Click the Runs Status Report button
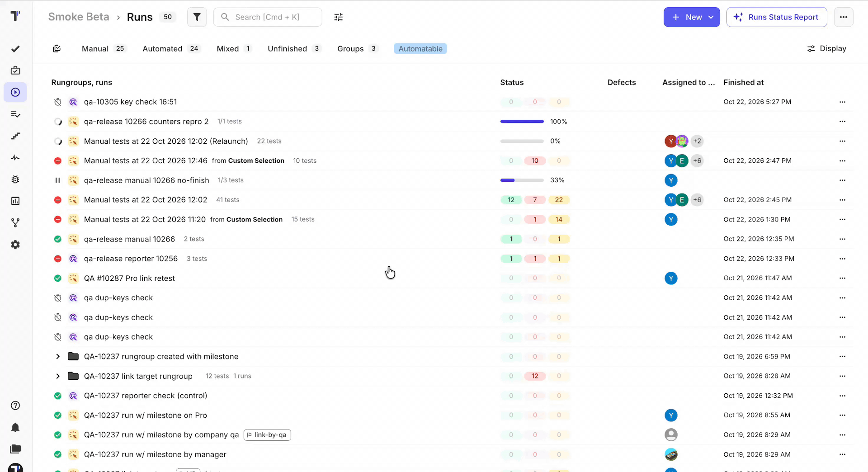Image resolution: width=868 pixels, height=472 pixels. (777, 17)
